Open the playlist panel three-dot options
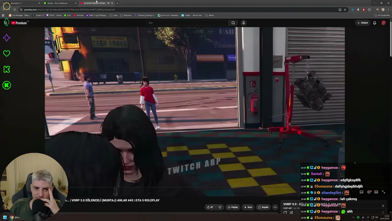The image size is (392, 221). pos(383,212)
